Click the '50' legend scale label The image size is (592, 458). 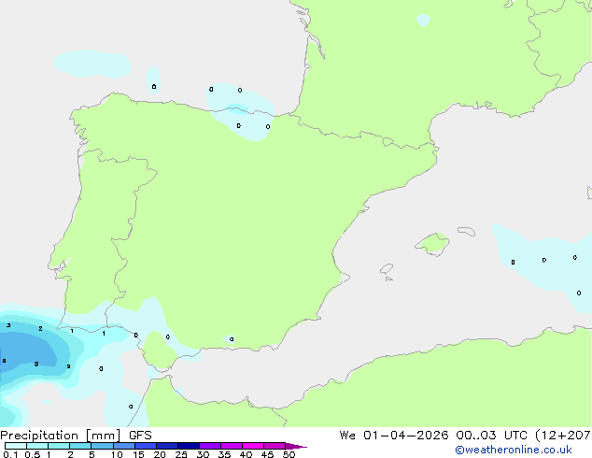pyautogui.click(x=289, y=454)
